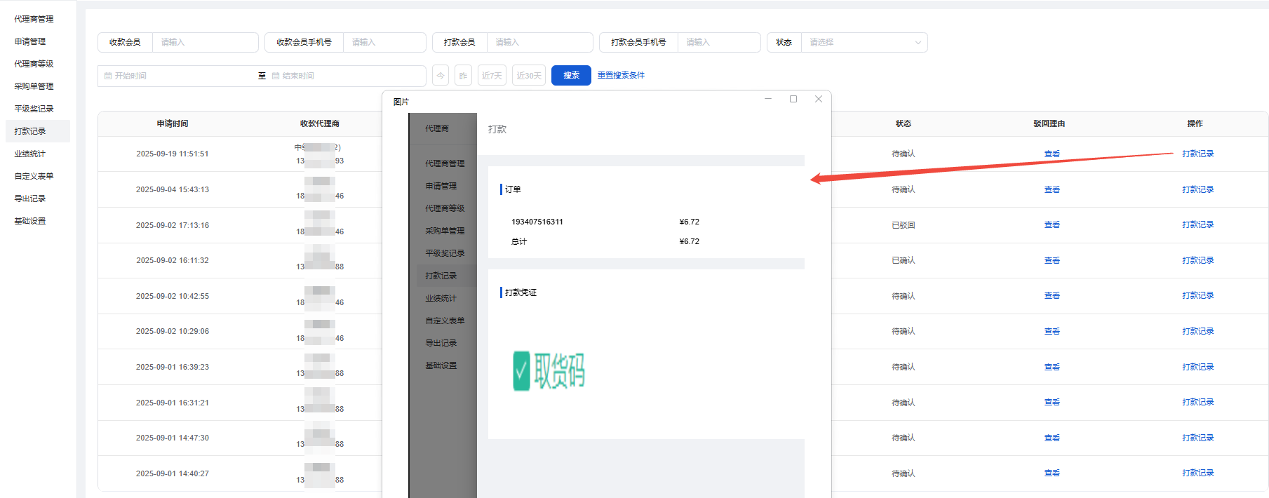The width and height of the screenshot is (1269, 498).
Task: Click the calendar icon in the end time field
Action: [276, 76]
